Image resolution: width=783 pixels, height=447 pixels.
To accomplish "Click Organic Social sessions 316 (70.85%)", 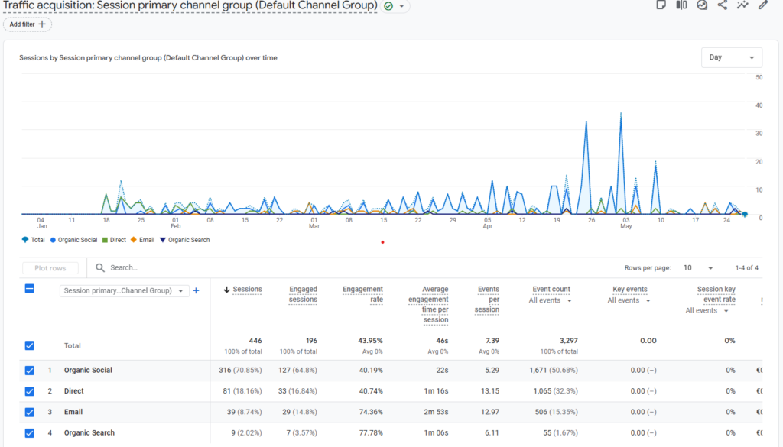I will [240, 370].
